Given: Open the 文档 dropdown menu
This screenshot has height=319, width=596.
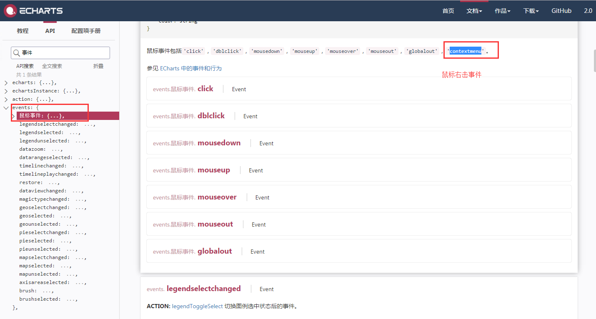Looking at the screenshot, I should click(474, 11).
